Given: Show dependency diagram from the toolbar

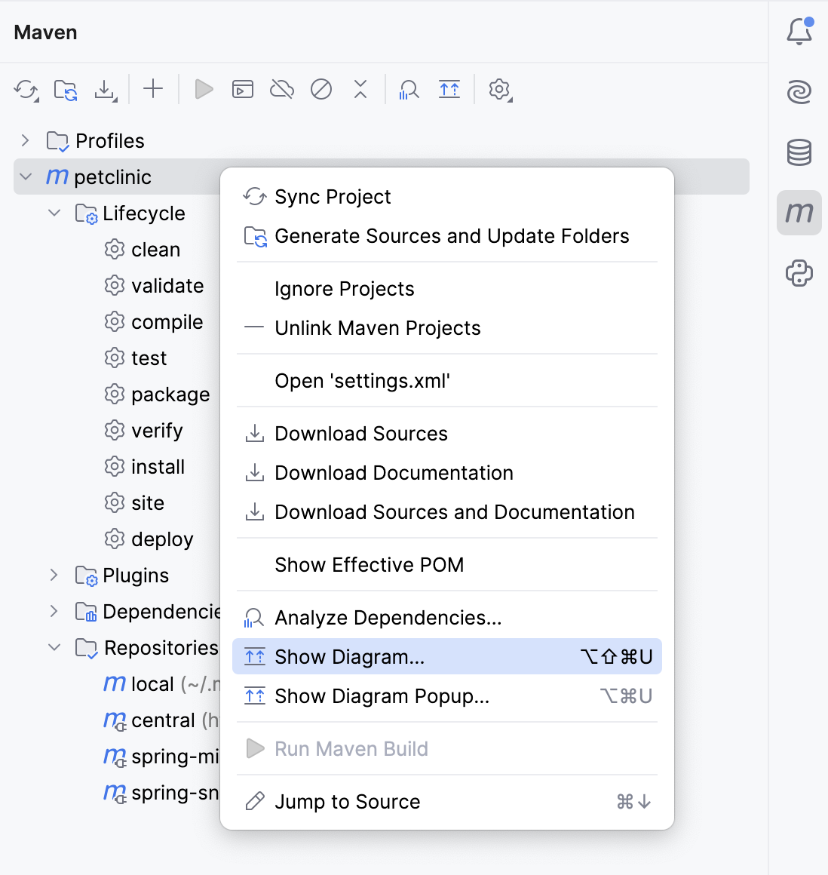Looking at the screenshot, I should click(449, 89).
